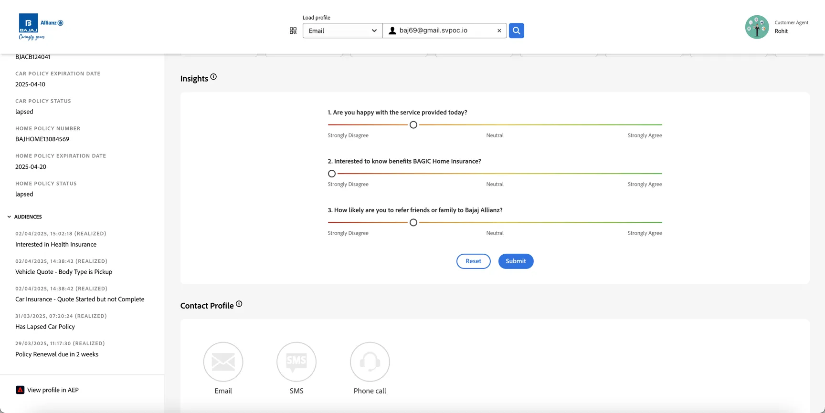Image resolution: width=825 pixels, height=413 pixels.
Task: Click the Bajaj Allianz logo
Action: tap(41, 27)
